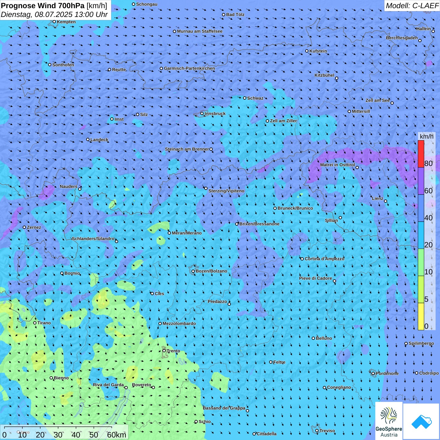
Task: Click the 'Modell: C-LAEF' label
Action: click(x=412, y=6)
